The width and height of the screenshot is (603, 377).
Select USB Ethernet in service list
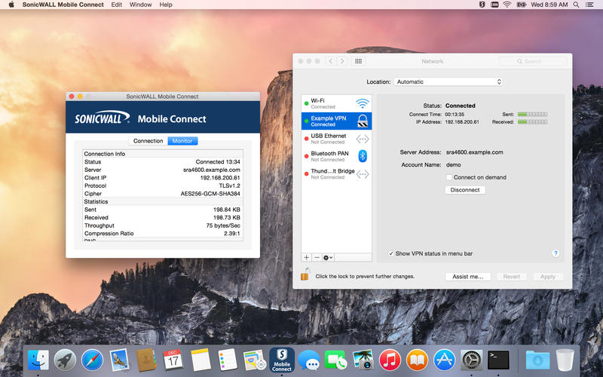click(329, 138)
